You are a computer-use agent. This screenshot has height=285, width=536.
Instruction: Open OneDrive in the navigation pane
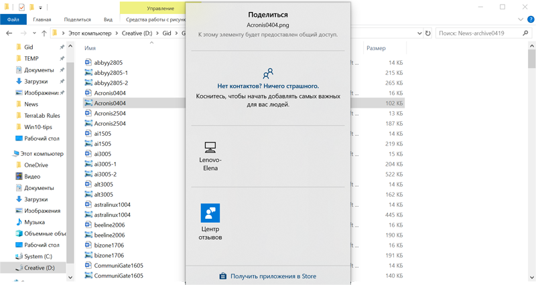click(36, 165)
